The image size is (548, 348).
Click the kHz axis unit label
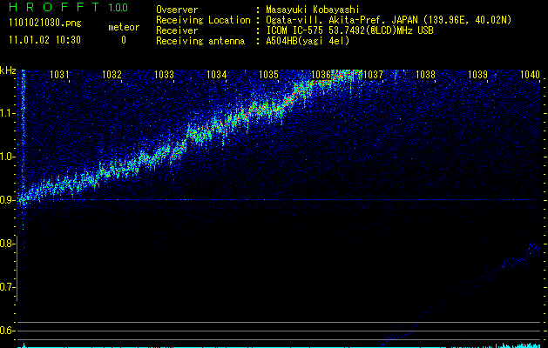(8, 70)
